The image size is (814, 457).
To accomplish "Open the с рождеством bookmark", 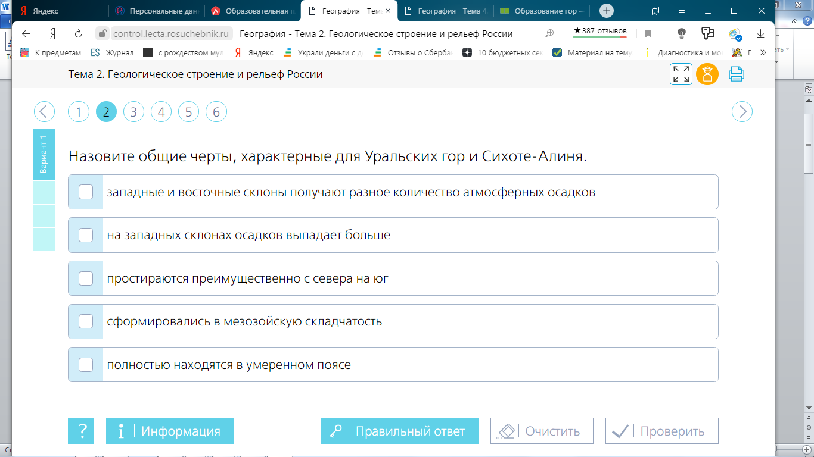I will point(183,52).
